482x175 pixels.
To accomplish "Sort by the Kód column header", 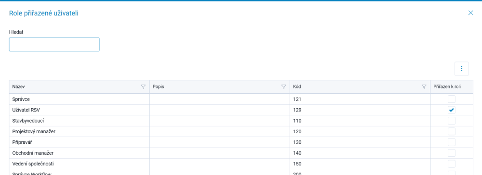I will (x=297, y=87).
